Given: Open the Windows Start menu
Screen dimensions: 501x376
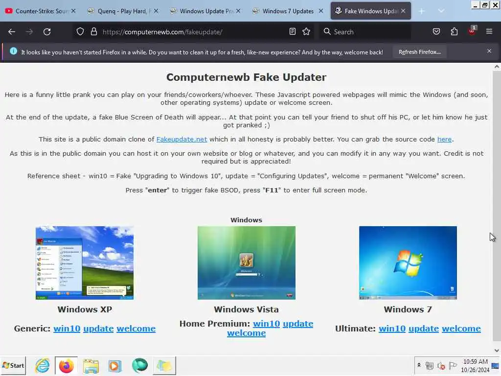Looking at the screenshot, I should (x=13, y=365).
